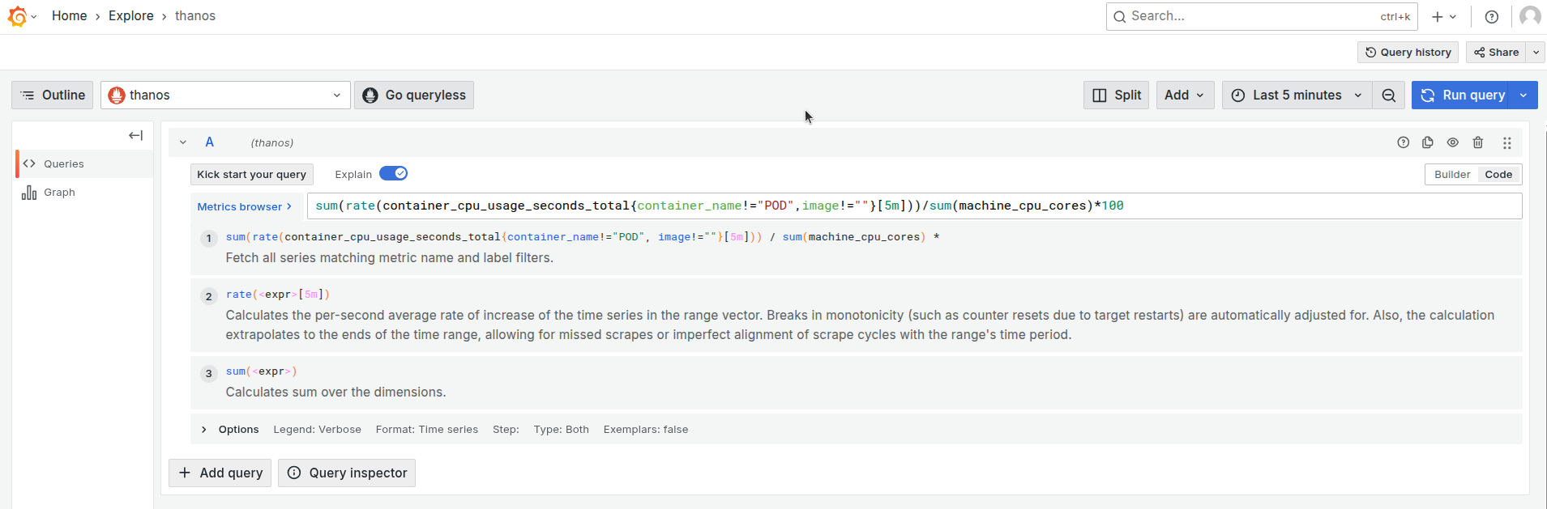Click the Run query button

coord(1464,95)
